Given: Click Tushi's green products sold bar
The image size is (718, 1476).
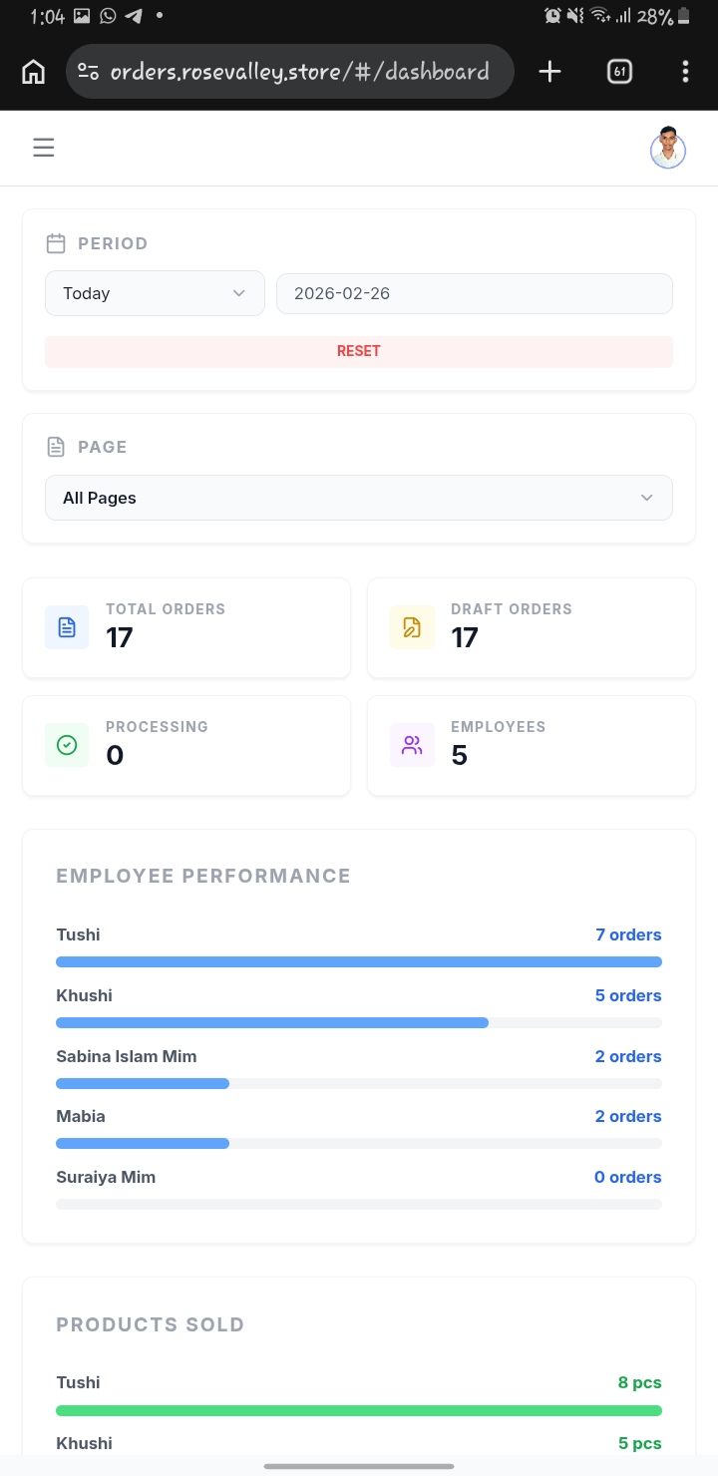Looking at the screenshot, I should tap(358, 1410).
